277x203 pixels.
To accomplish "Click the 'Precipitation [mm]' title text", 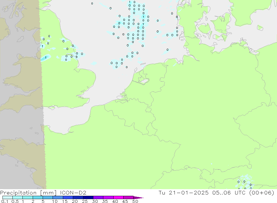I will pos(28,193).
